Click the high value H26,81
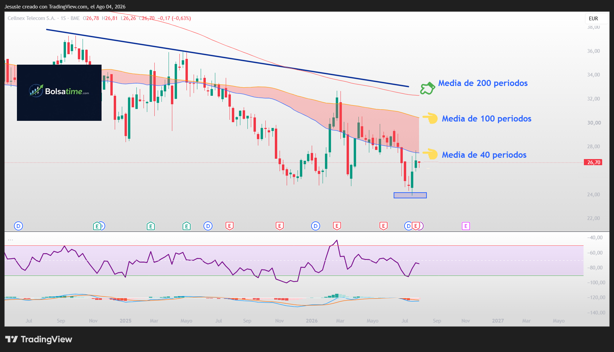This screenshot has height=352, width=614. pos(110,18)
